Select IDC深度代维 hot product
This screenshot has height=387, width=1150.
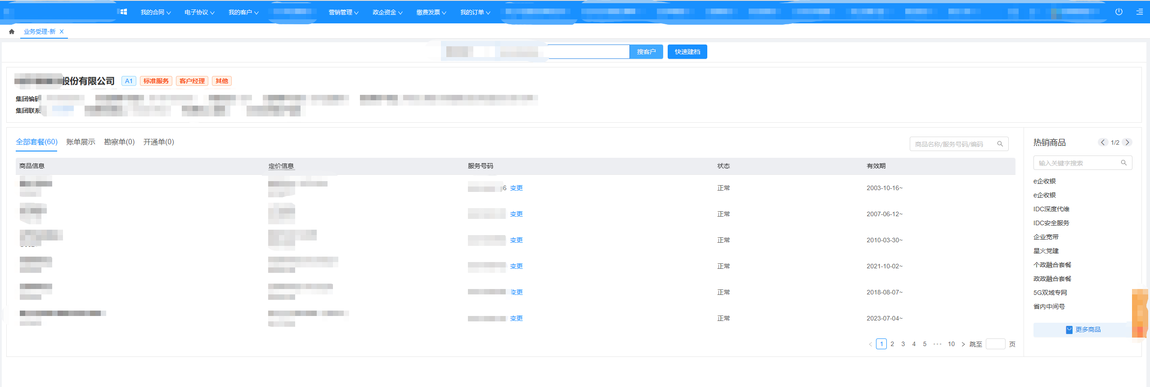pyautogui.click(x=1051, y=209)
